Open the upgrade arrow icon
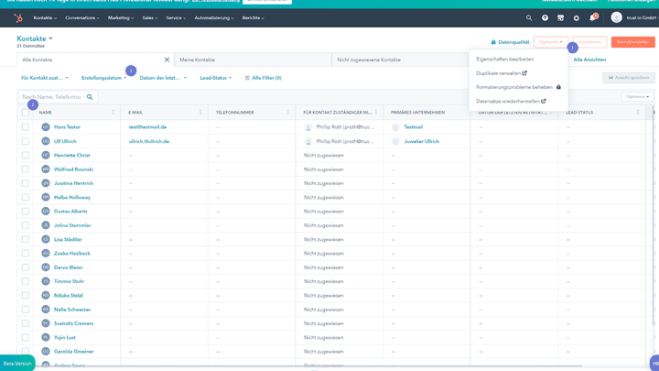 pos(545,18)
